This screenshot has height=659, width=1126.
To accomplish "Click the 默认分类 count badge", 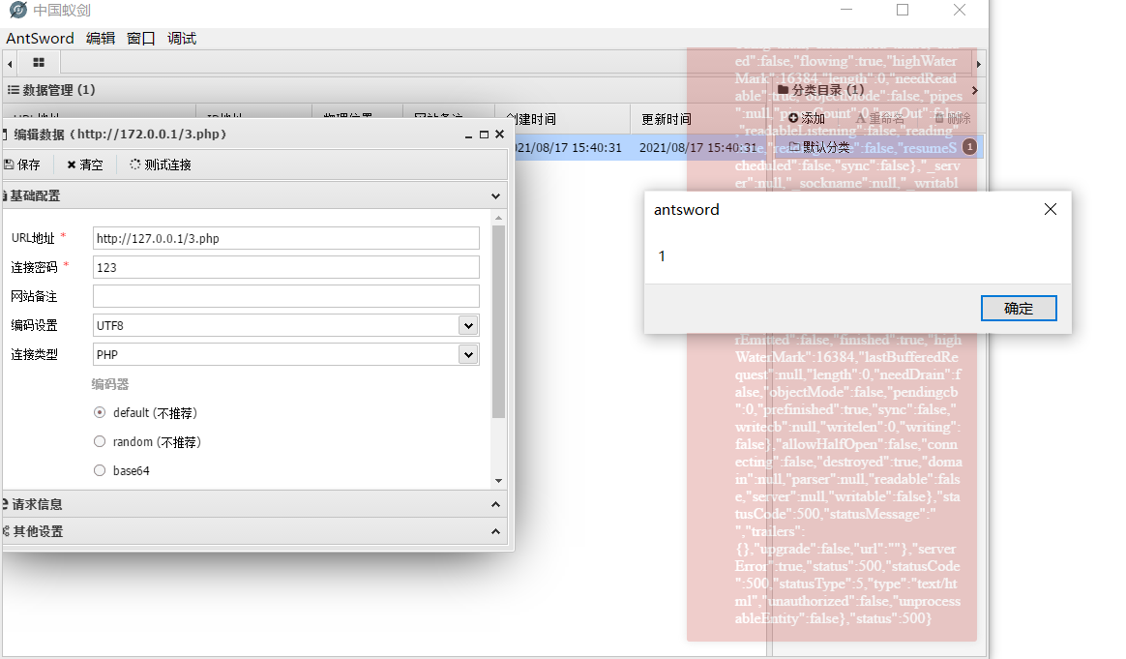I will point(969,146).
